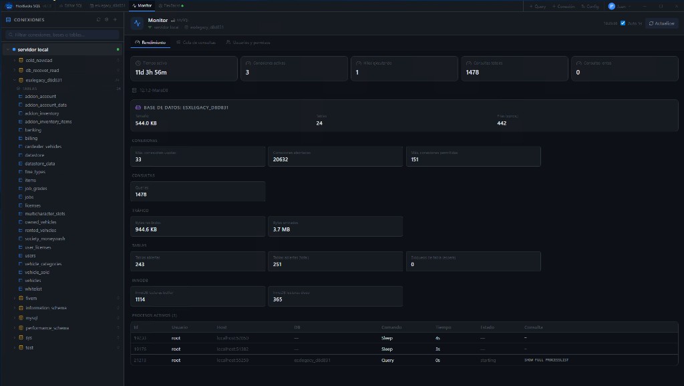This screenshot has width=684, height=386.
Task: Collapse the esxlegacy_d8d831 database
Action: [x=15, y=80]
